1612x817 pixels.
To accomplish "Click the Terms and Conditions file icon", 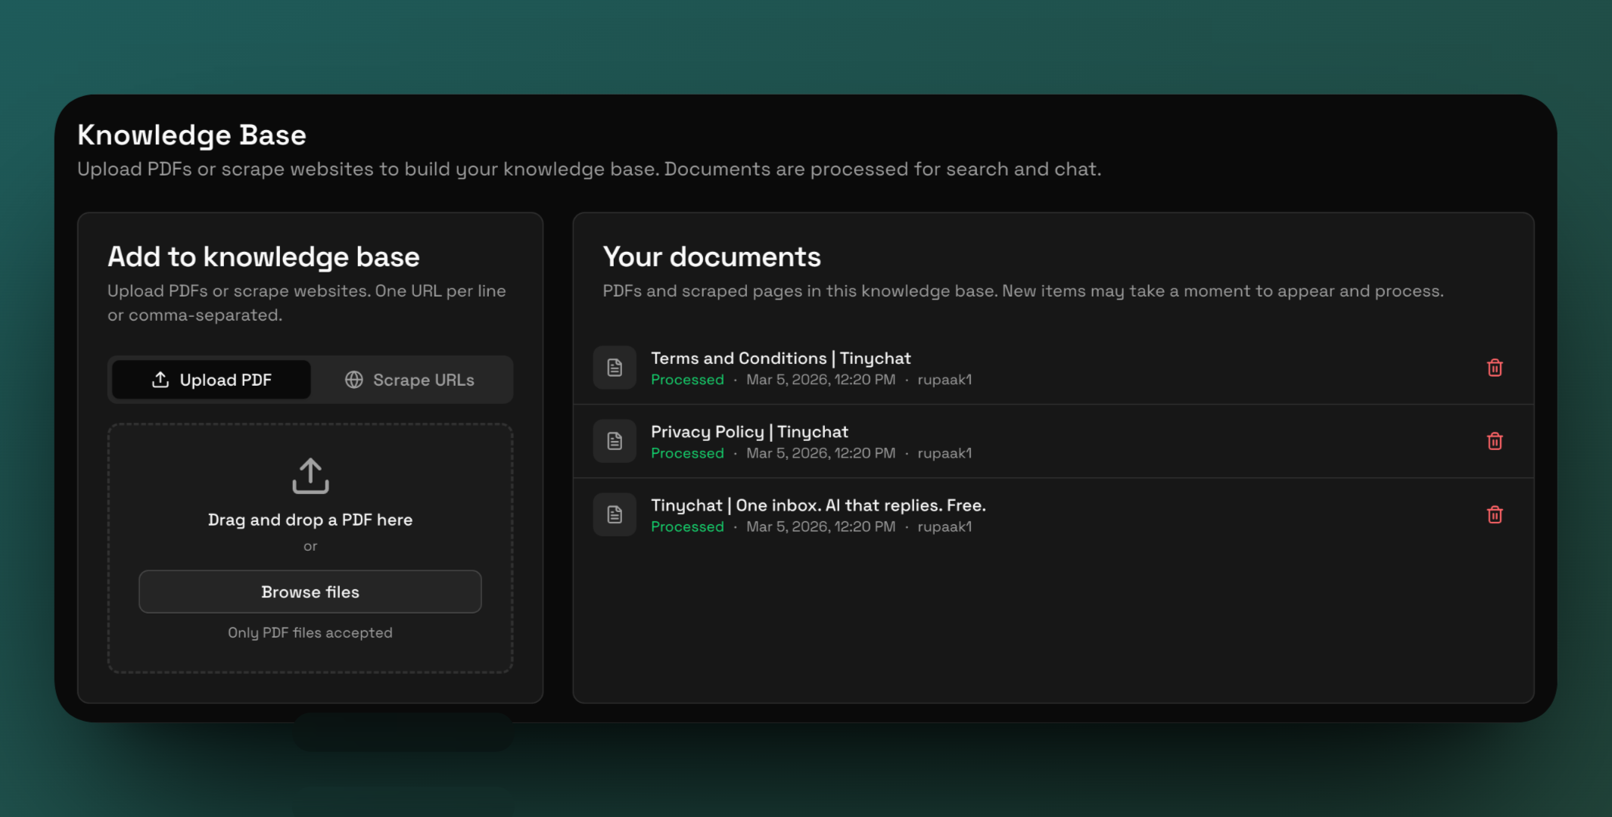I will [615, 368].
